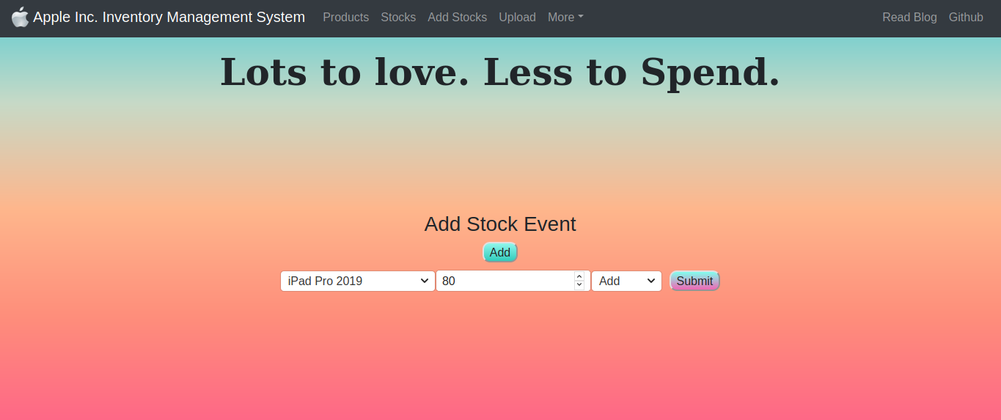Submit the stock event

[x=694, y=281]
